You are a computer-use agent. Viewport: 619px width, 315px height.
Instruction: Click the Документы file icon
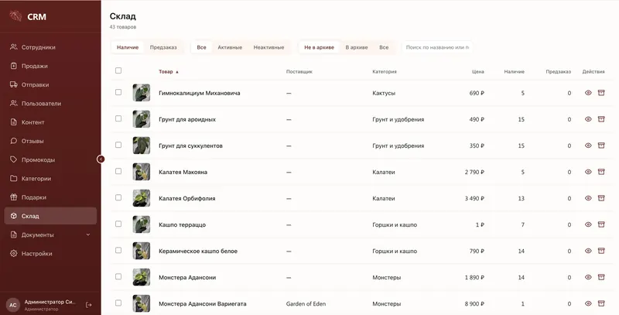pyautogui.click(x=13, y=235)
